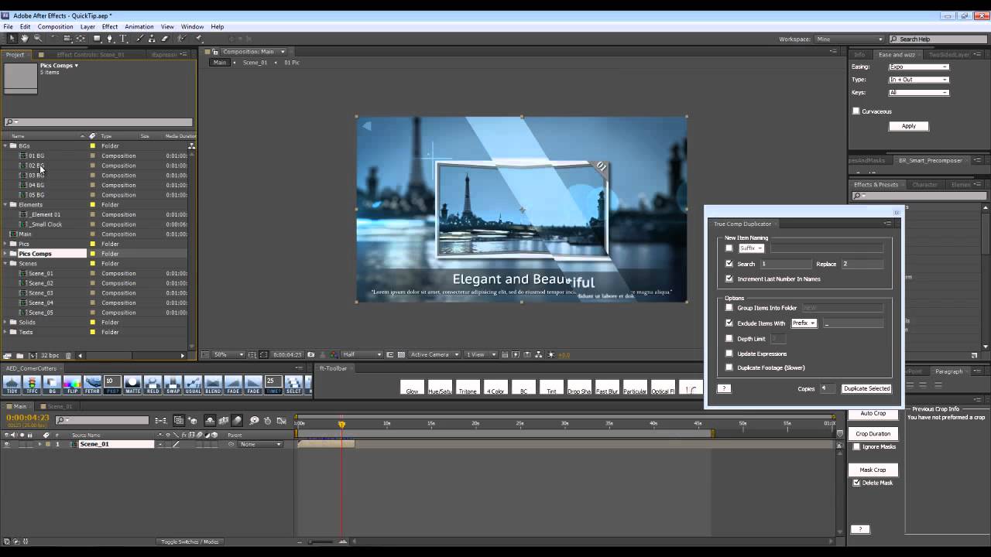
Task: Open the Layer menu
Action: [x=87, y=27]
